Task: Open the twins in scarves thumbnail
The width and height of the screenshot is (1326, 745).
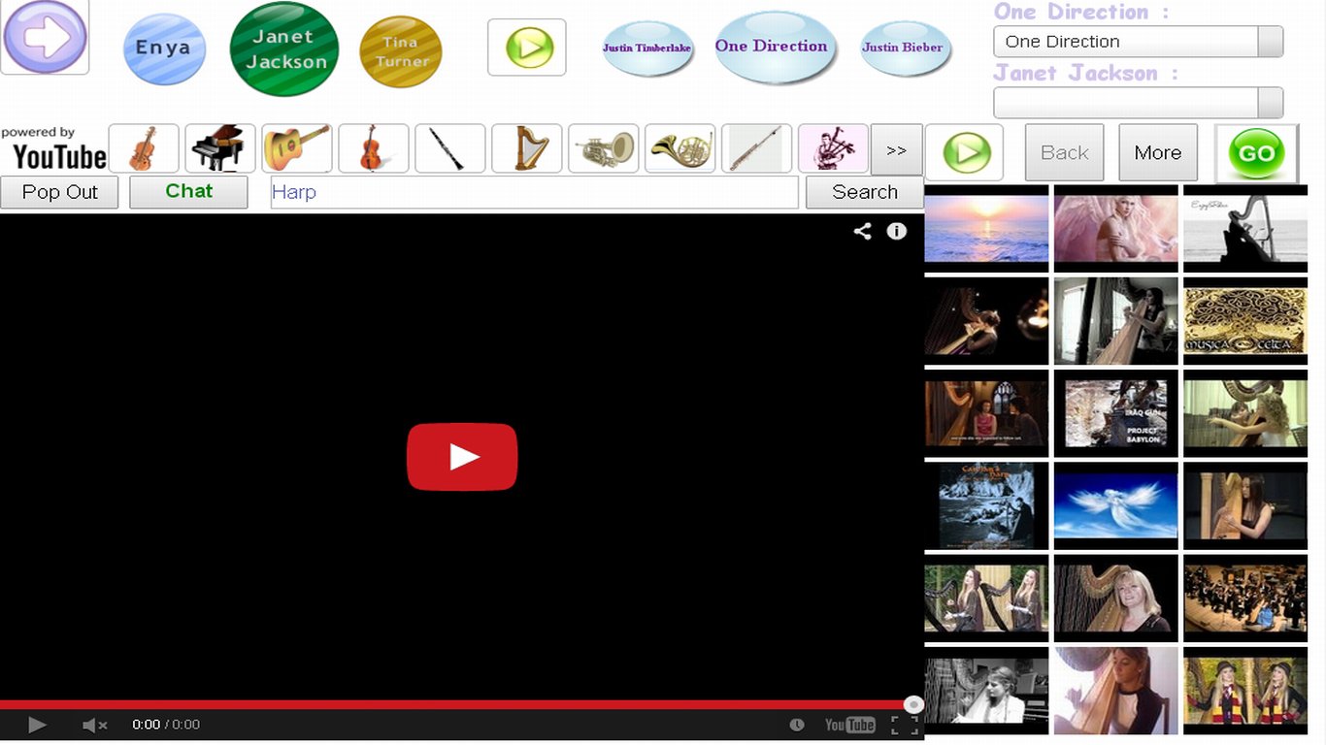Action: pyautogui.click(x=1244, y=691)
